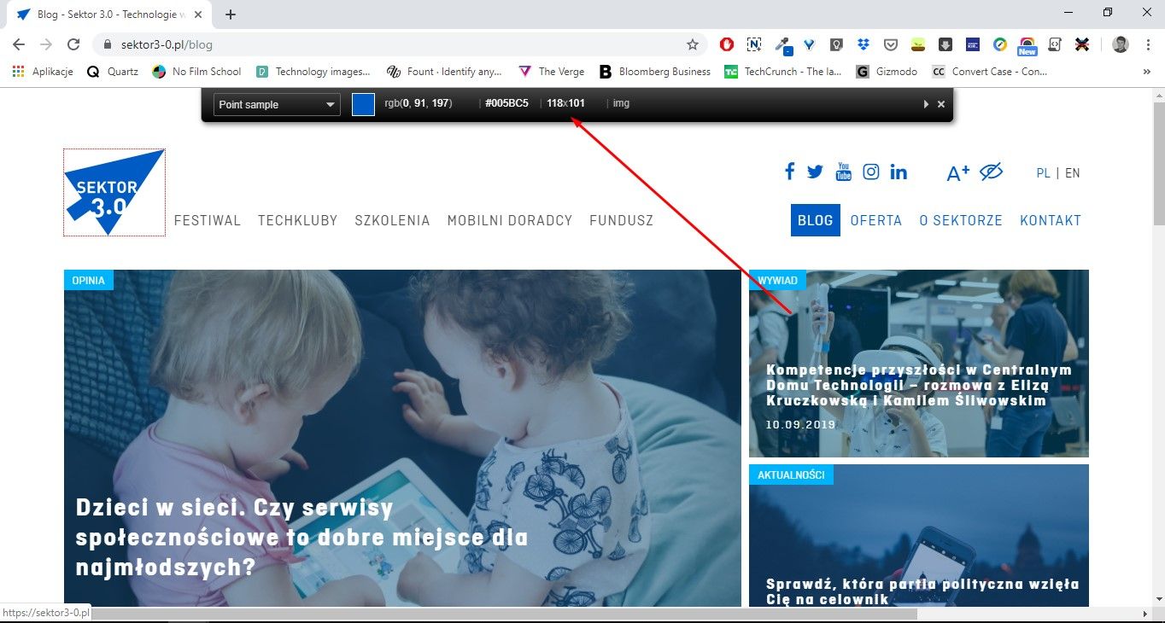1165x623 pixels.
Task: Increase font size with A+ icon
Action: 957,172
